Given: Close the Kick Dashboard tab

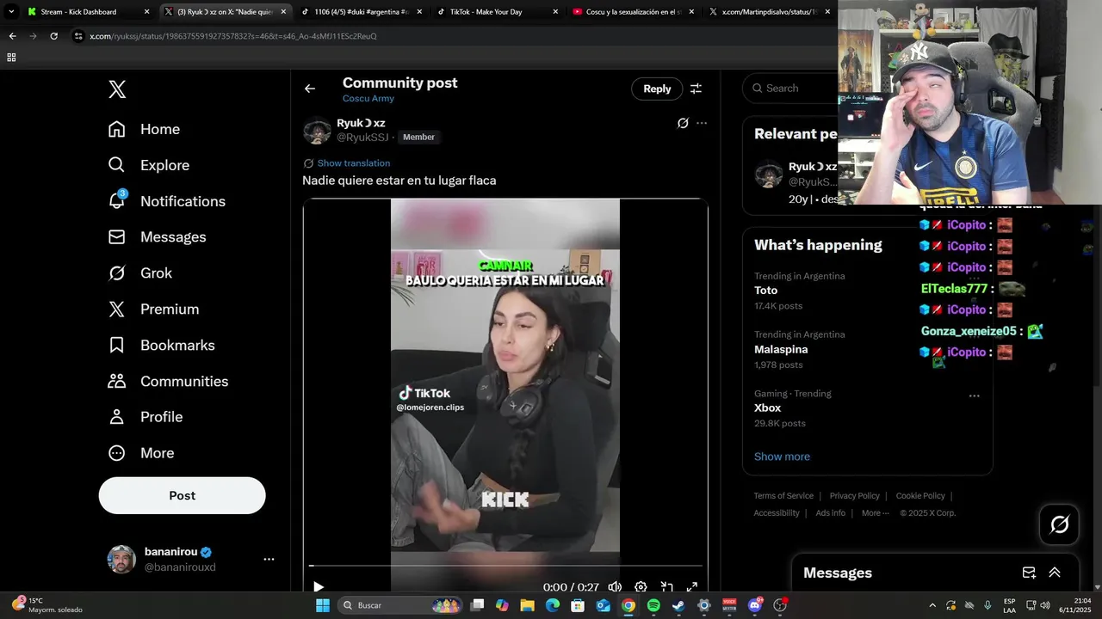Looking at the screenshot, I should pos(146,12).
